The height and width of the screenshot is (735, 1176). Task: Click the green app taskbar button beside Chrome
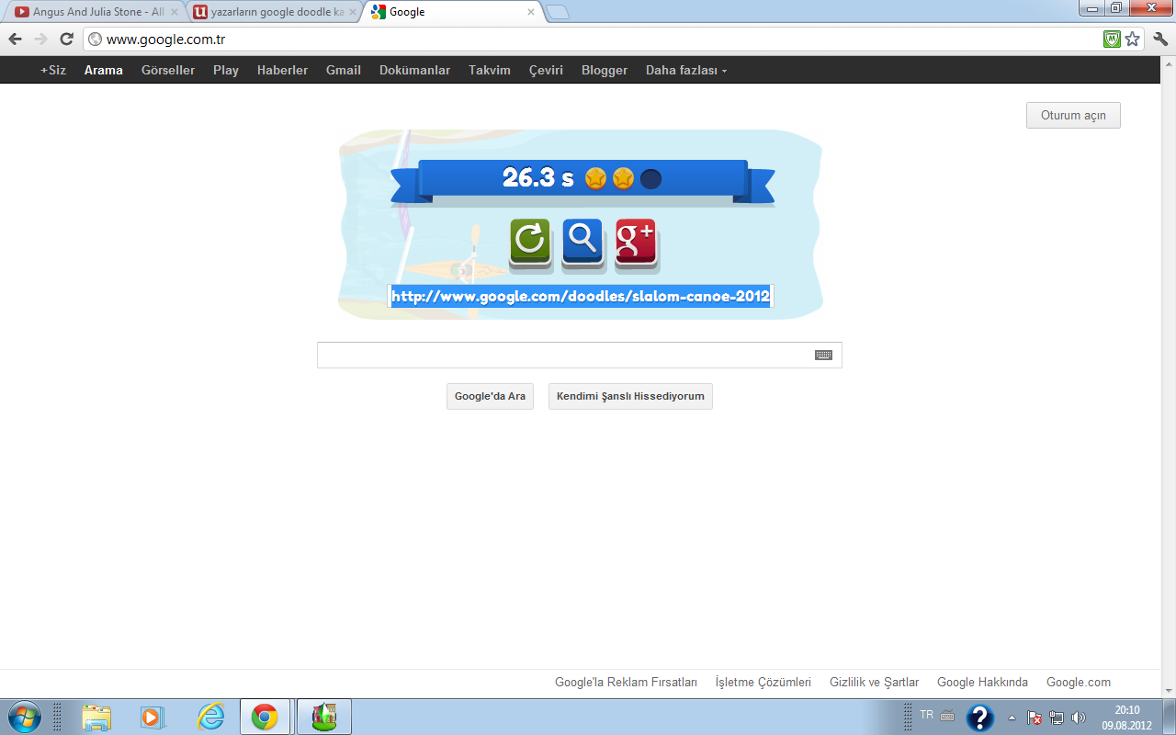(323, 718)
